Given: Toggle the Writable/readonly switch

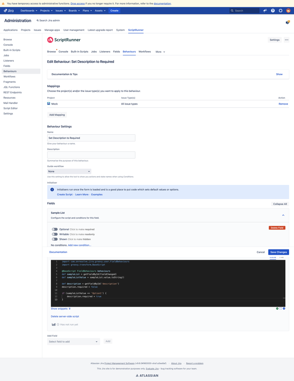Looking at the screenshot, I should pyautogui.click(x=55, y=234).
